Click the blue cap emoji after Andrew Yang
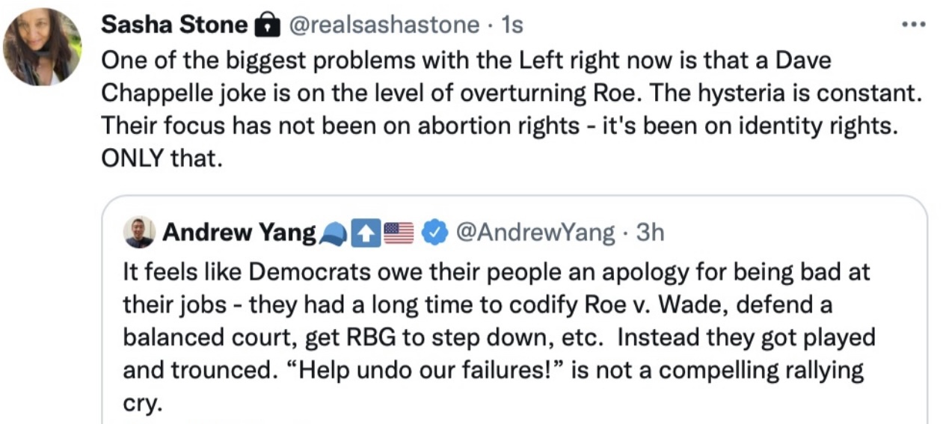The image size is (946, 424). tap(333, 233)
